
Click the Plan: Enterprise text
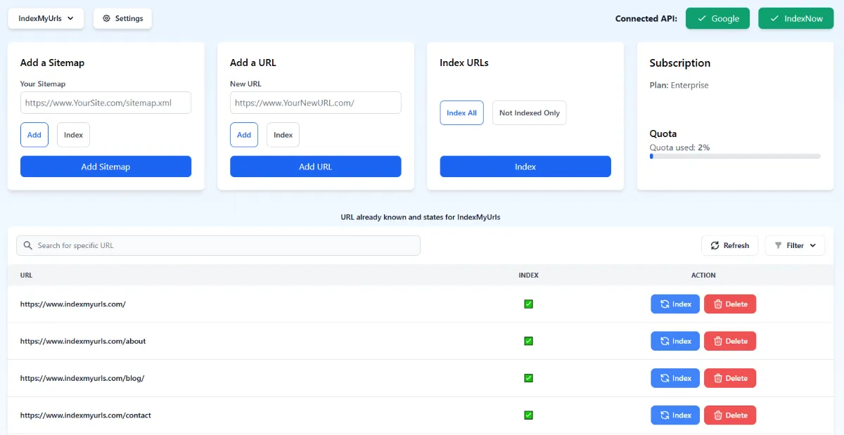tap(679, 85)
